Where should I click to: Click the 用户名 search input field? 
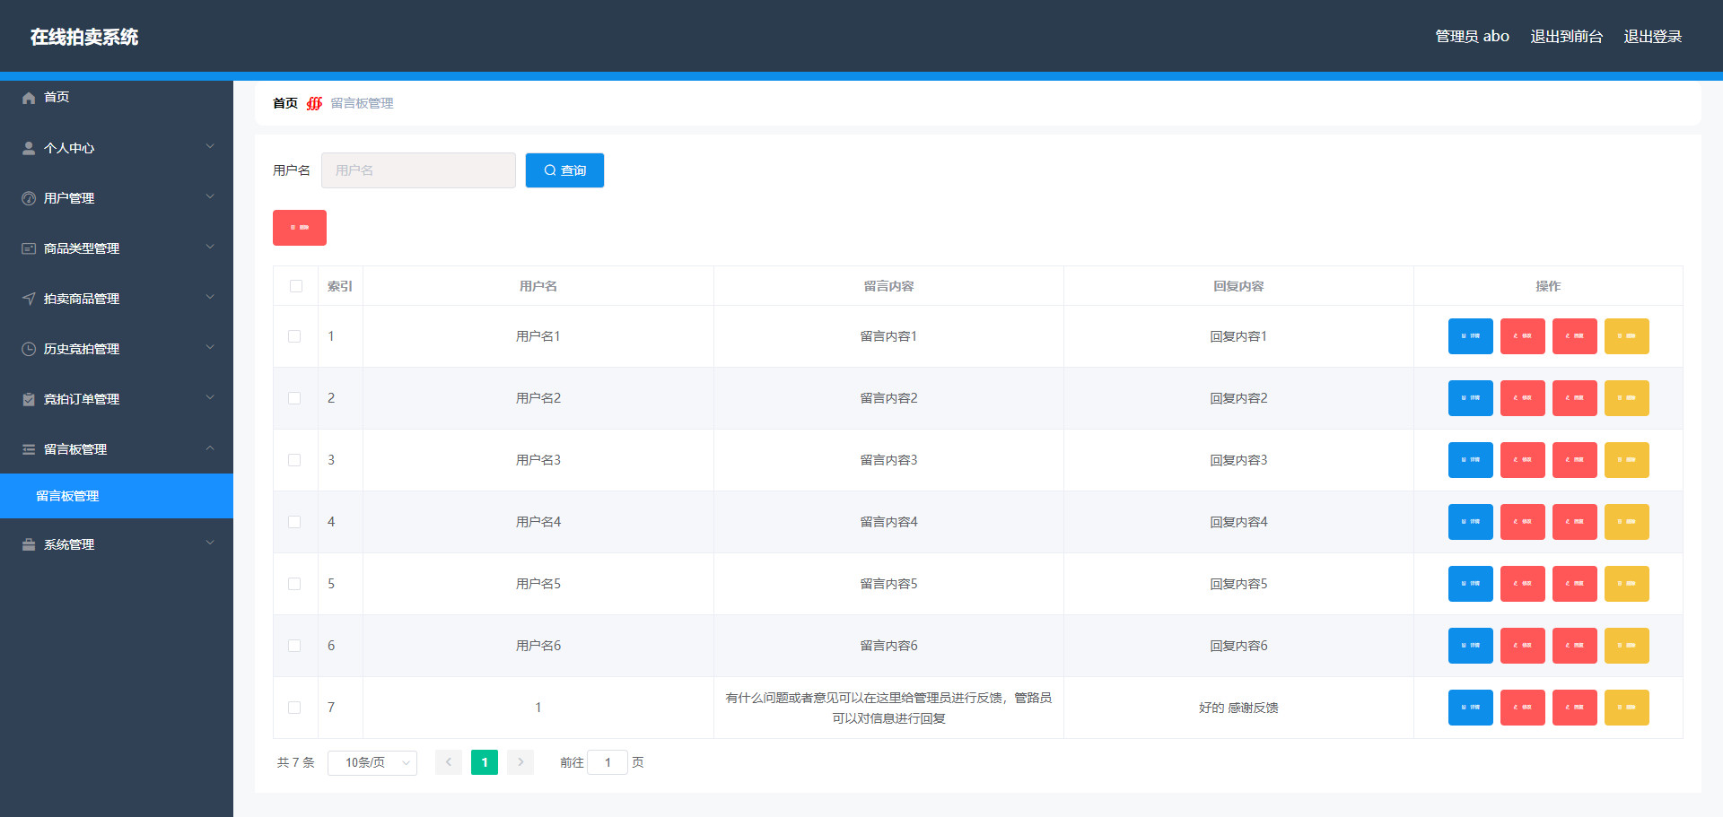tap(418, 170)
